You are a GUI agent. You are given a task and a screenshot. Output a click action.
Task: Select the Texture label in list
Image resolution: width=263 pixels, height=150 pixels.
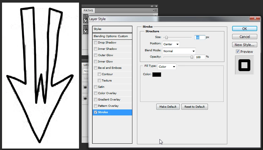107,81
